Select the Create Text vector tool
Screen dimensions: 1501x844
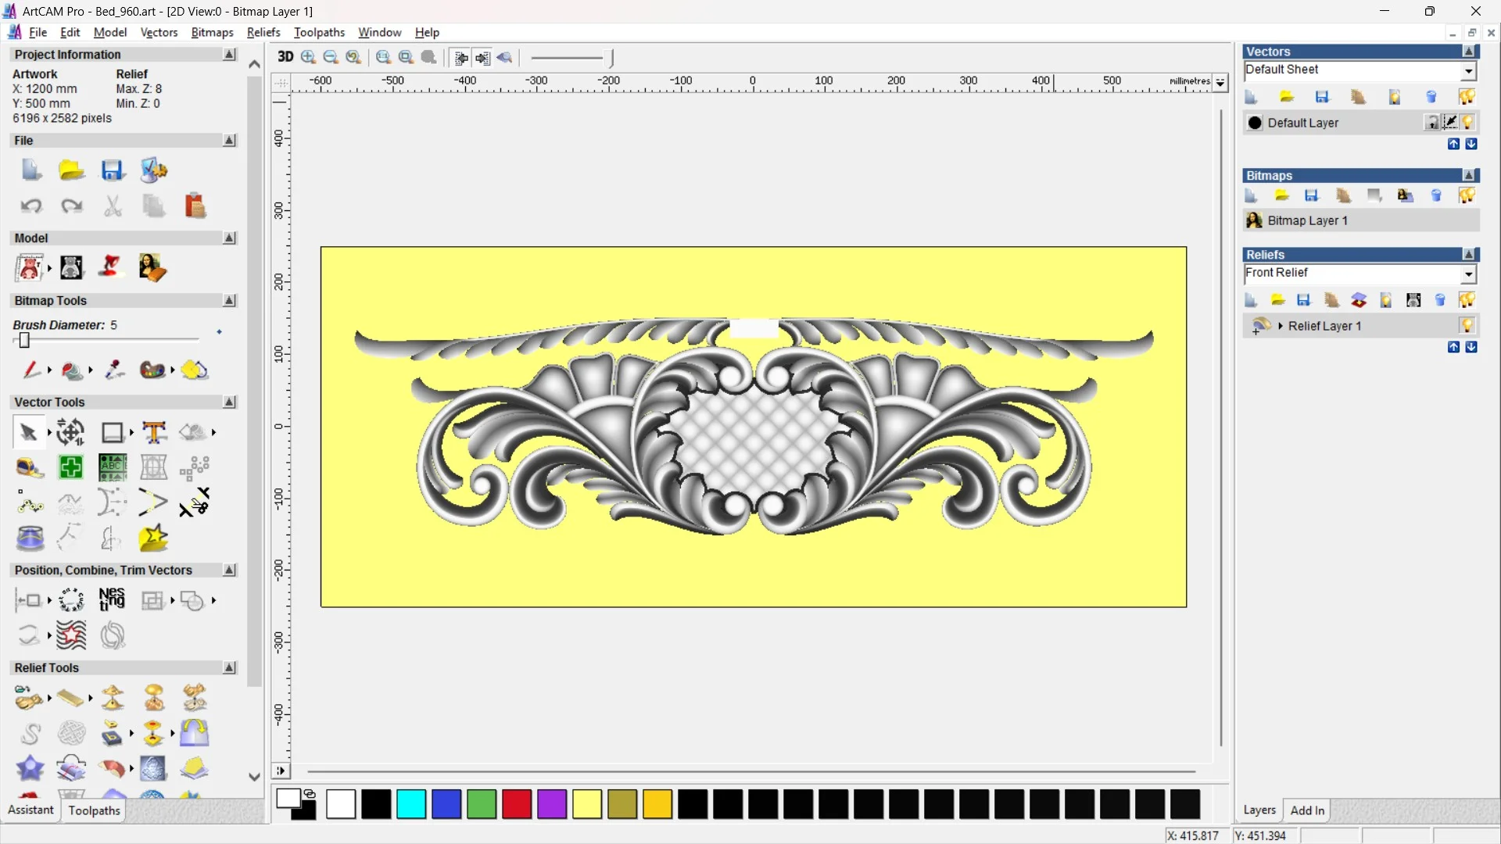click(154, 432)
